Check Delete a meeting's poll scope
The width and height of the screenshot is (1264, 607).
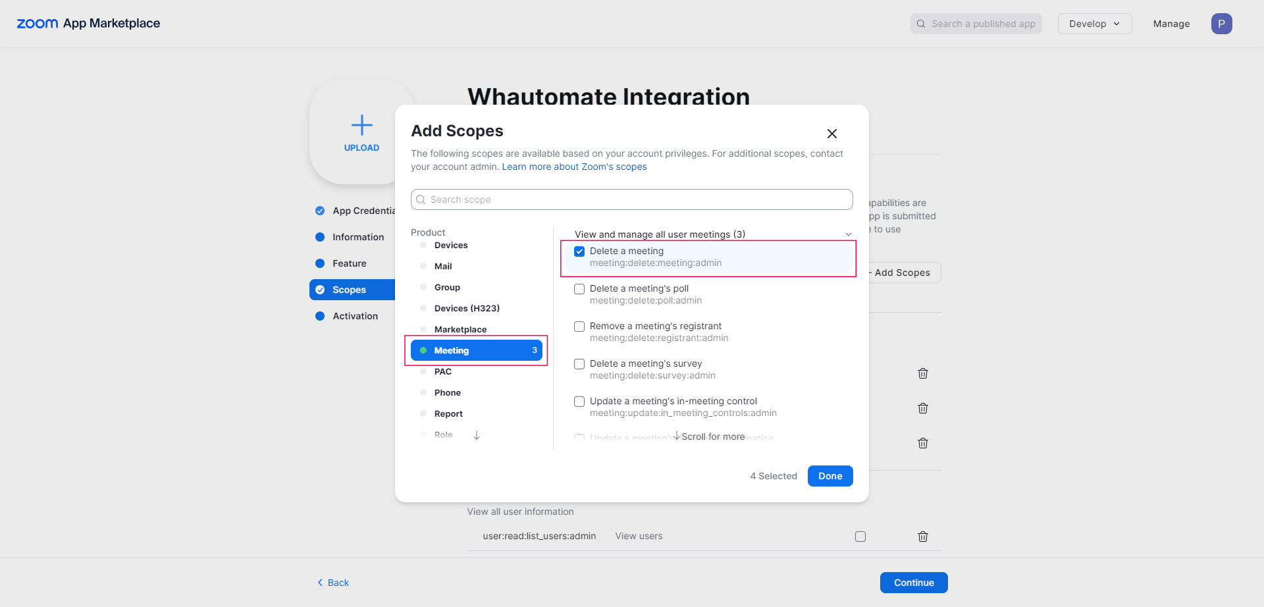pyautogui.click(x=579, y=289)
